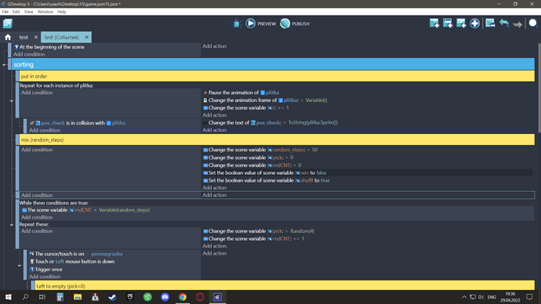Switch to GDevelop taskbar icon
The height and width of the screenshot is (304, 541).
(217, 297)
